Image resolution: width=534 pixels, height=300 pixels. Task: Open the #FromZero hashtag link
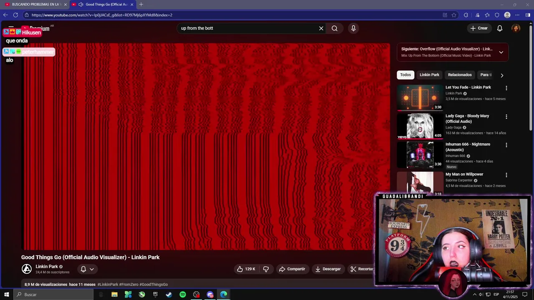129,285
